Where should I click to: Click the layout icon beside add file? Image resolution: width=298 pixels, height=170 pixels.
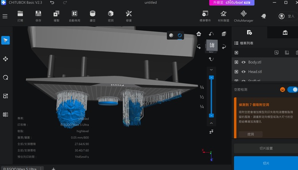pyautogui.click(x=287, y=53)
